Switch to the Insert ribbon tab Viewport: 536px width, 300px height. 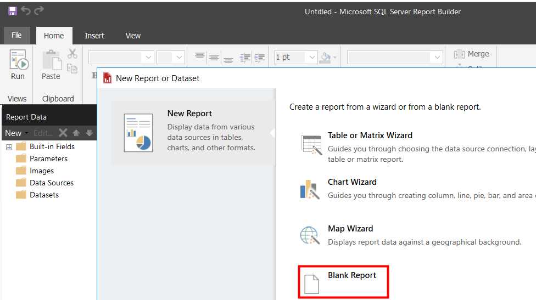[x=94, y=36]
